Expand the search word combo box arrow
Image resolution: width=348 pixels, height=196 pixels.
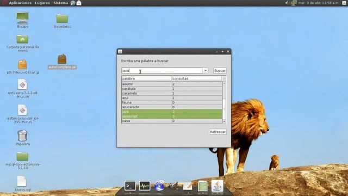tap(206, 70)
